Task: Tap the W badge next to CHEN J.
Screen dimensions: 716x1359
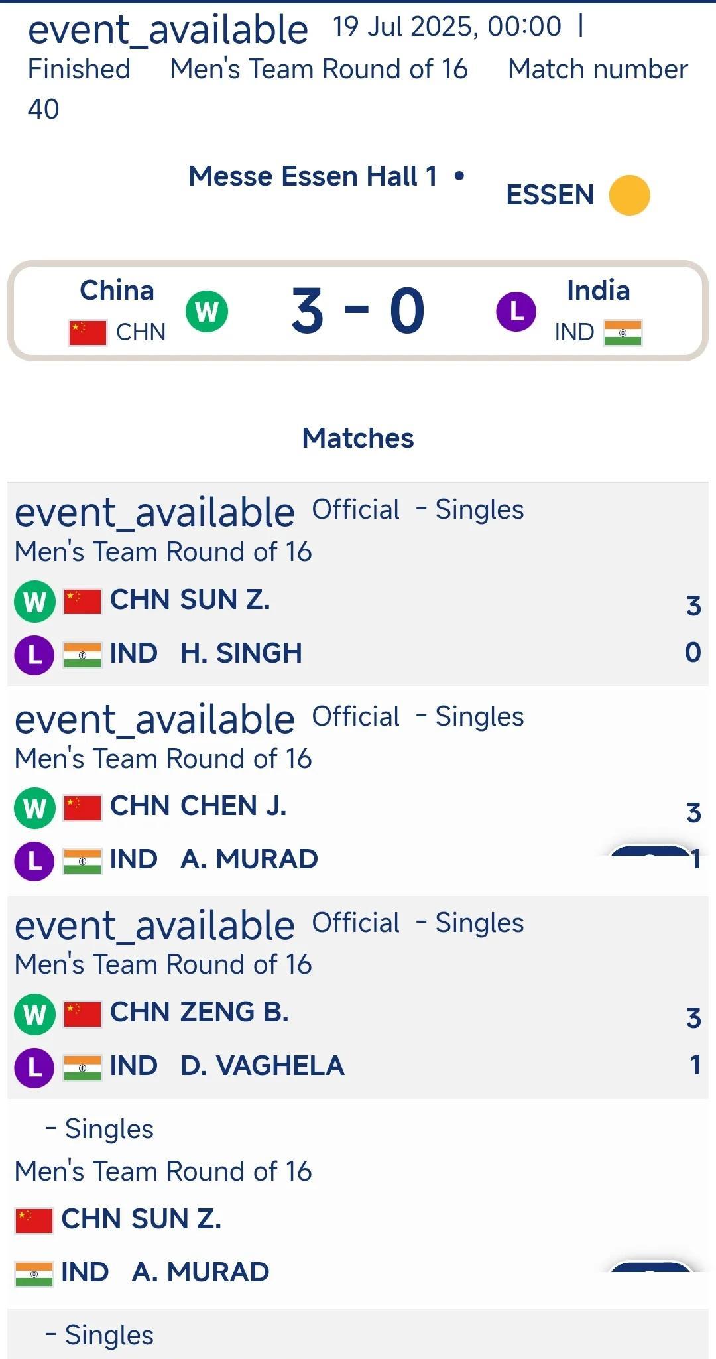Action: (x=34, y=808)
